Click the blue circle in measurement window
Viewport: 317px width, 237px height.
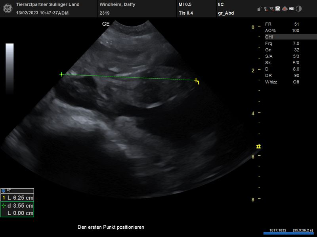click(3, 191)
